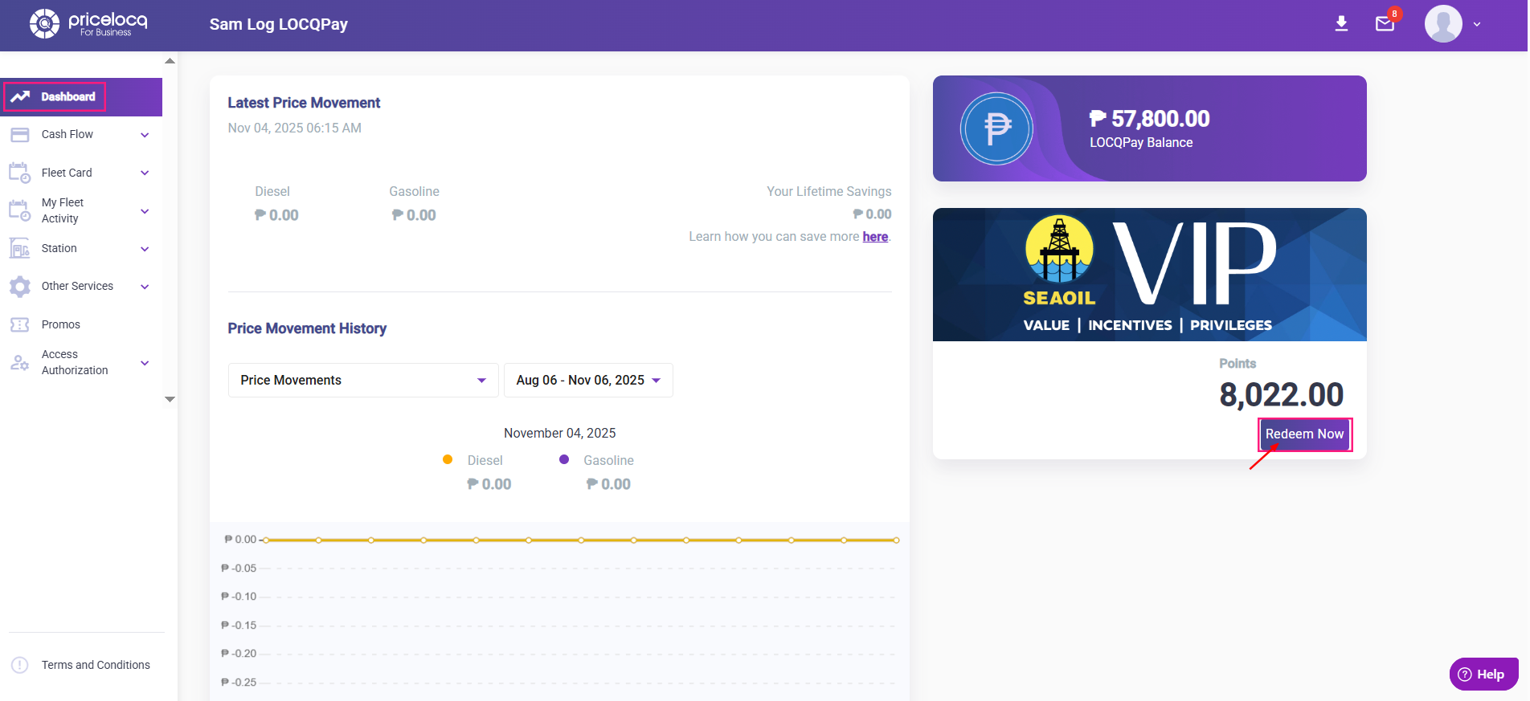
Task: Click the peso coin icon on balance card
Action: [996, 128]
